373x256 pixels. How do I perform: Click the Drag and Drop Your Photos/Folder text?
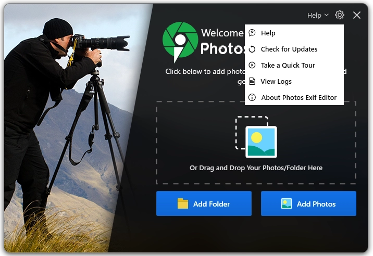coord(256,168)
